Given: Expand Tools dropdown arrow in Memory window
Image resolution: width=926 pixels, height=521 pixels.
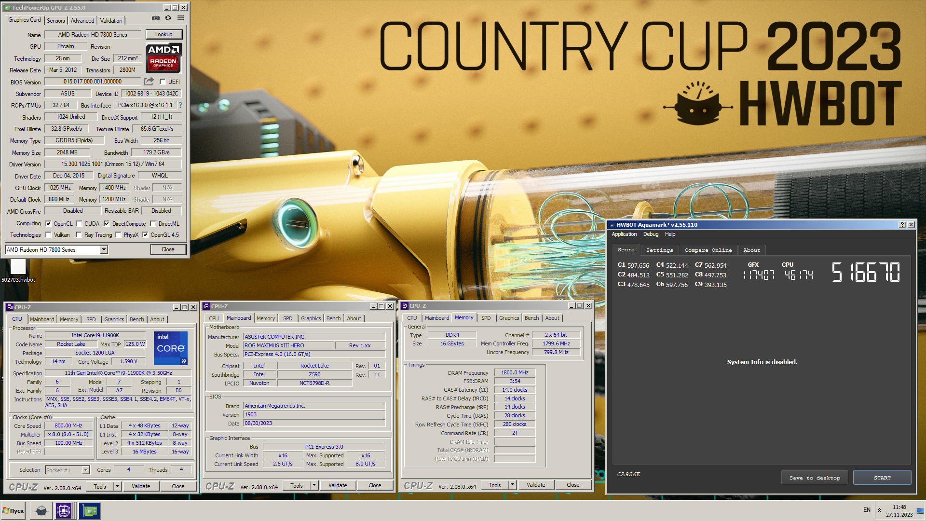Looking at the screenshot, I should click(512, 485).
